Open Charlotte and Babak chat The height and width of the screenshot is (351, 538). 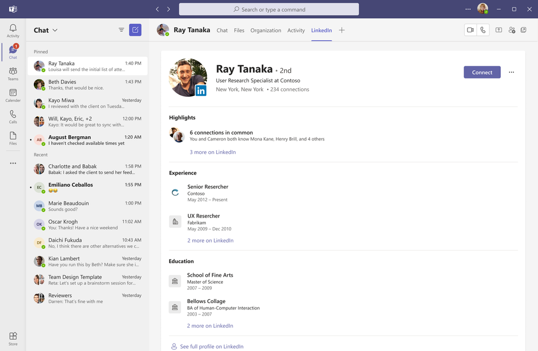tap(87, 169)
